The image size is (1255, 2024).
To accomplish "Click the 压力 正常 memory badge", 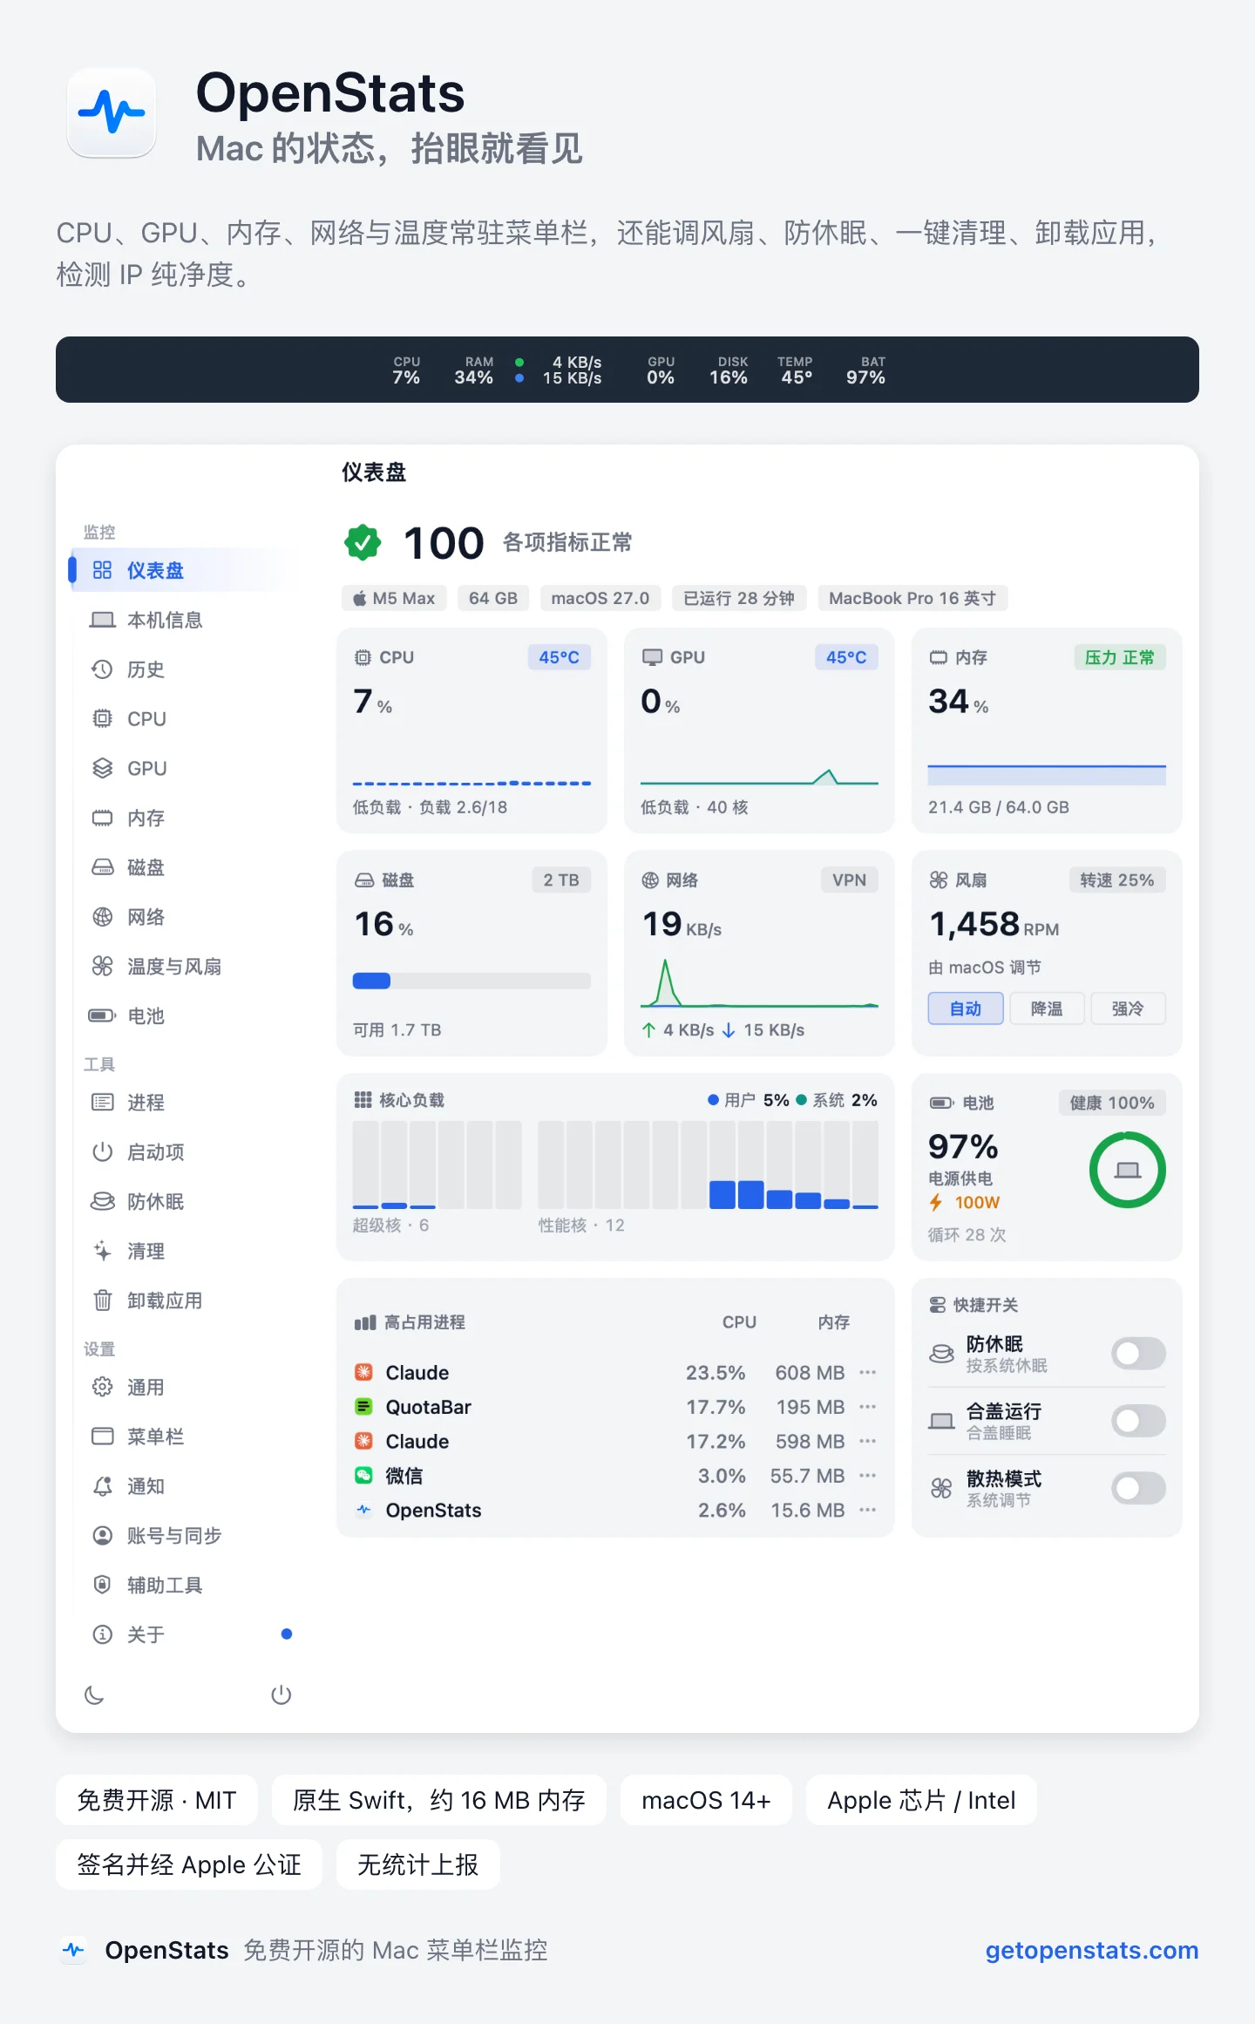I will [x=1119, y=657].
